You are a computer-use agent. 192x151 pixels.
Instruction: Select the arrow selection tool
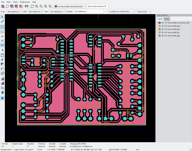(2, 17)
